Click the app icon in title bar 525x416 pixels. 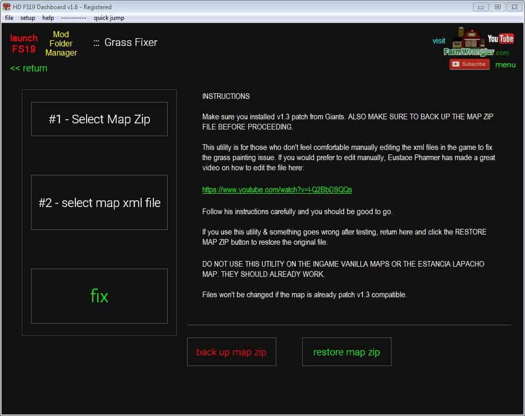point(7,7)
